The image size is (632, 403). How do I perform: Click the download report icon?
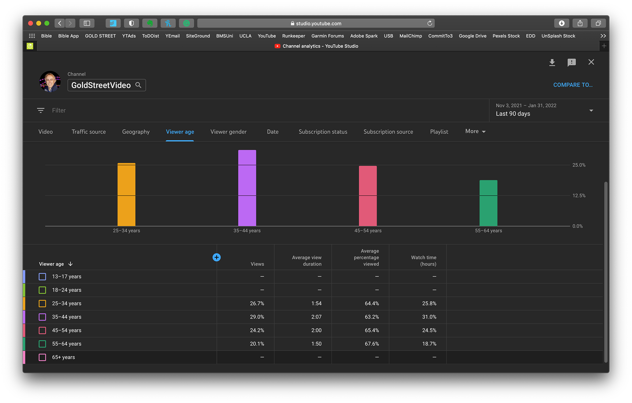click(x=552, y=62)
